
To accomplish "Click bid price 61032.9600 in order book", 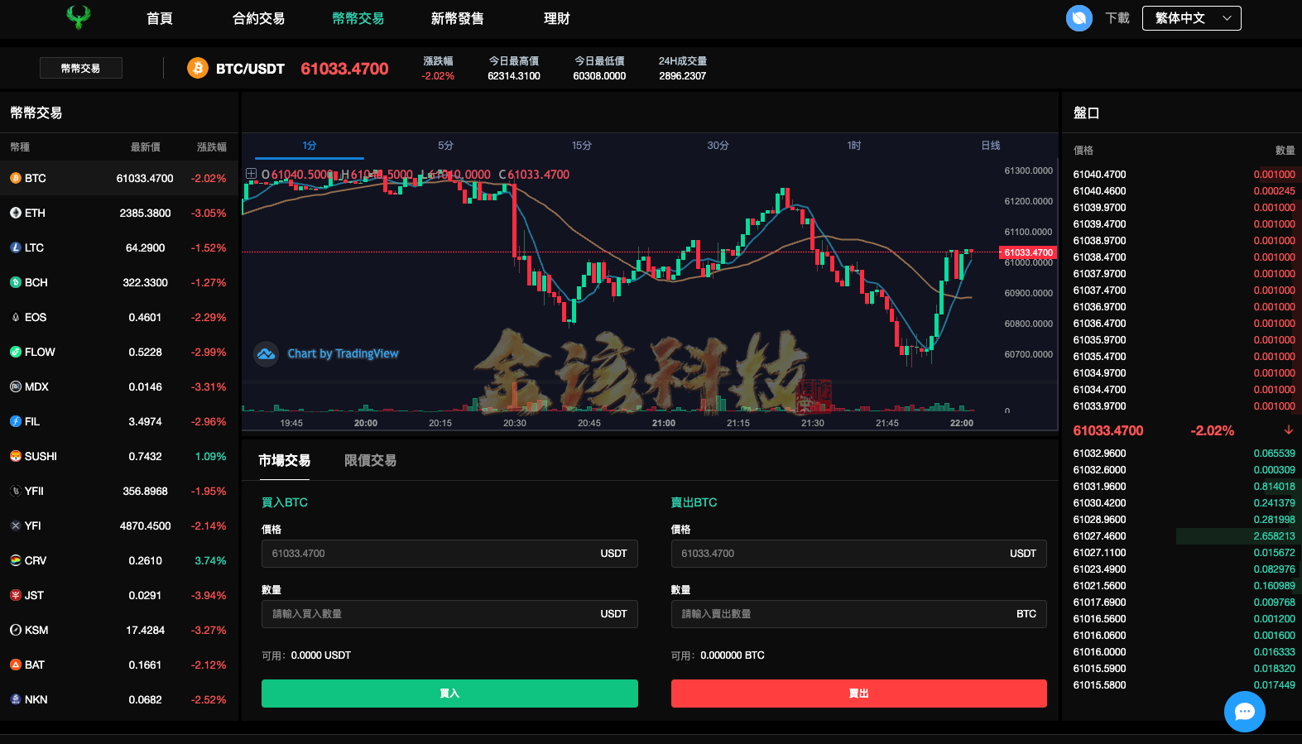I will (1099, 454).
